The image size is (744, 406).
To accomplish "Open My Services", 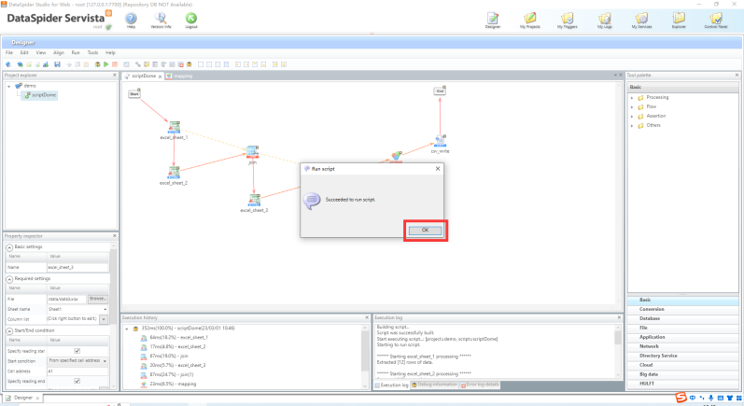I will click(641, 20).
